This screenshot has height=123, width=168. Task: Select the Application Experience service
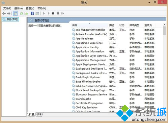(x=113, y=43)
